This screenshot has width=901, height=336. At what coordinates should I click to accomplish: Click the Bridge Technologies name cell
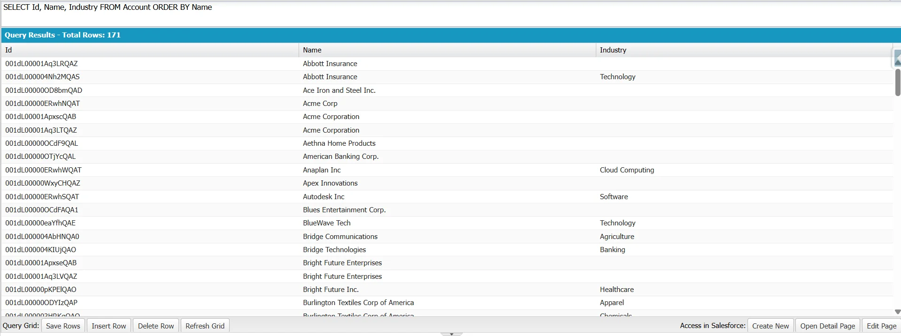[x=447, y=250]
